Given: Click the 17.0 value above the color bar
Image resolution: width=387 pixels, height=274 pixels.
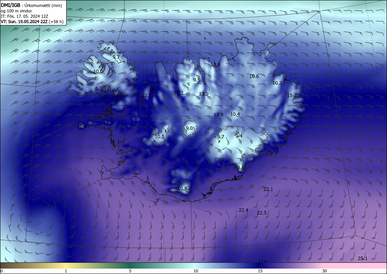Looking at the screenshot, I should (263, 261).
